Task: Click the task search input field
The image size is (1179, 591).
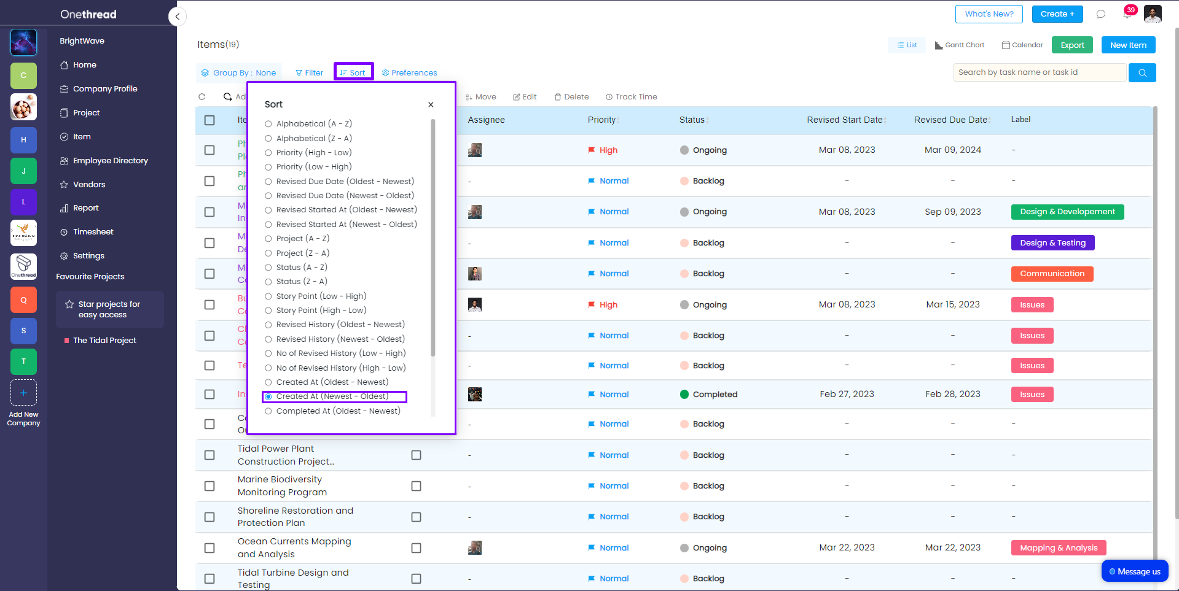Action: click(x=1039, y=72)
